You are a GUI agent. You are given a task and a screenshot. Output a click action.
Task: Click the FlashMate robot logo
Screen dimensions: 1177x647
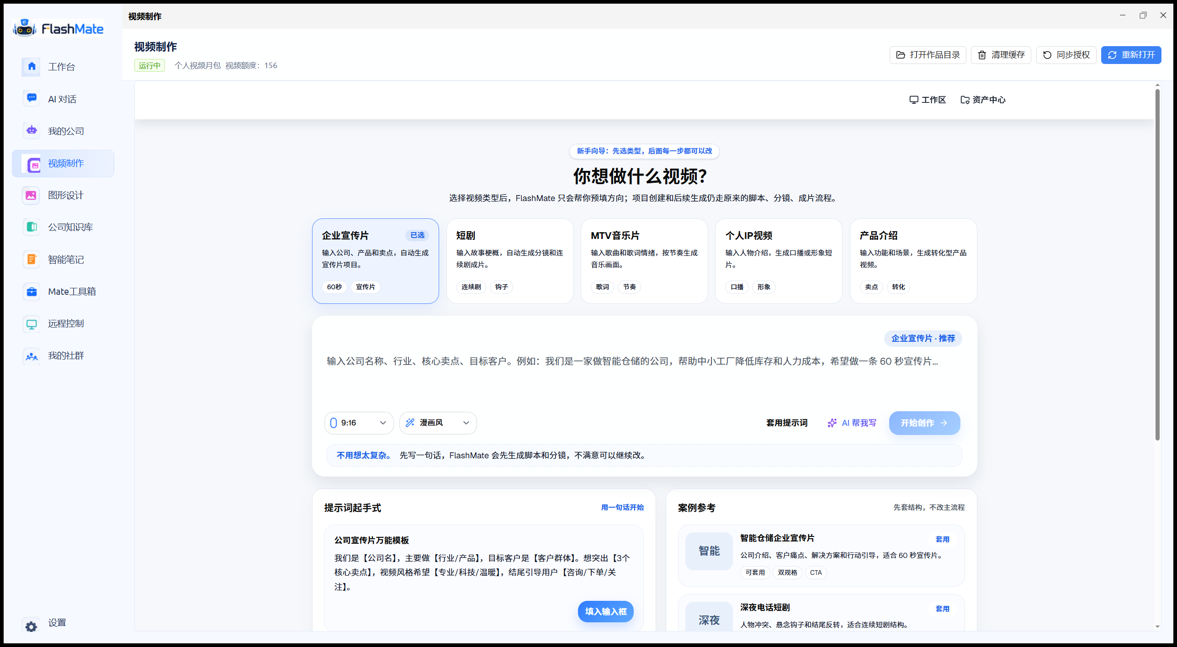coord(25,28)
